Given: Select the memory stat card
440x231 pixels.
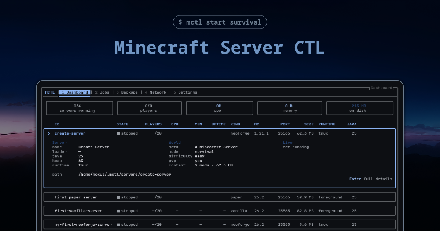Looking at the screenshot, I should [290, 108].
